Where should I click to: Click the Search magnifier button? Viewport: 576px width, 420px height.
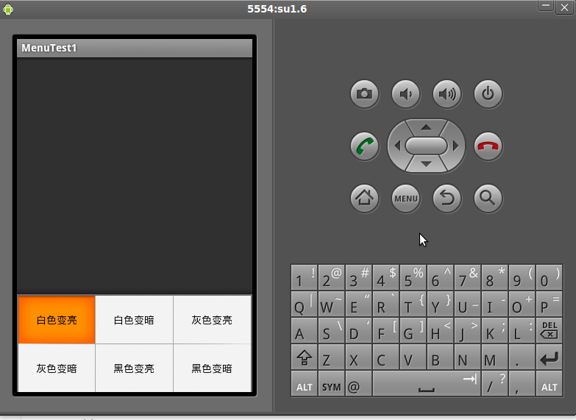coord(488,199)
